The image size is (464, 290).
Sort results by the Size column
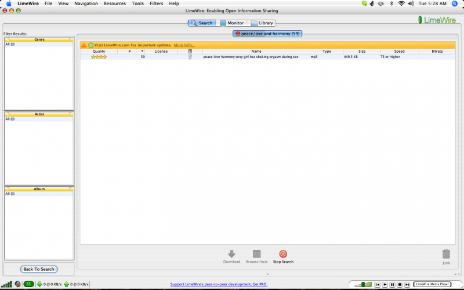[x=362, y=51]
